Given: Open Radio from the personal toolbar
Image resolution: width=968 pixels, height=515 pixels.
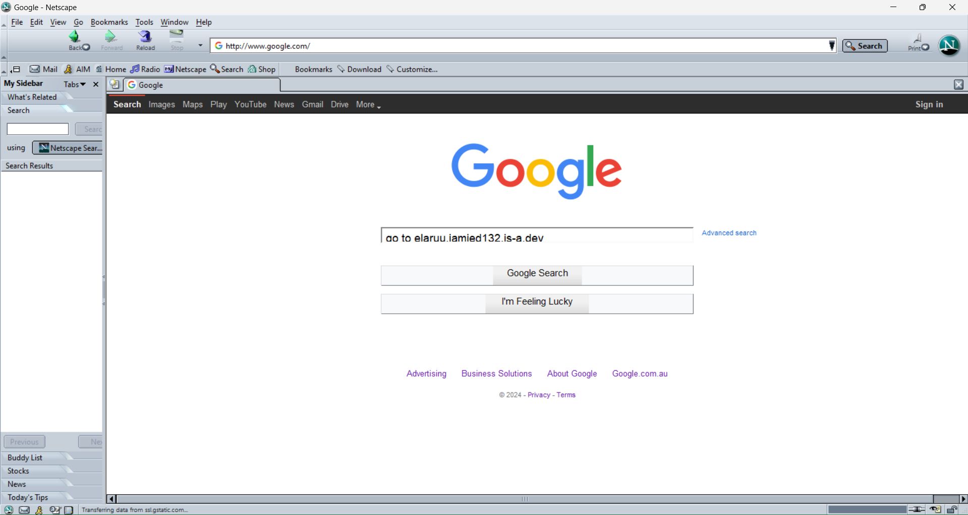Looking at the screenshot, I should (145, 69).
